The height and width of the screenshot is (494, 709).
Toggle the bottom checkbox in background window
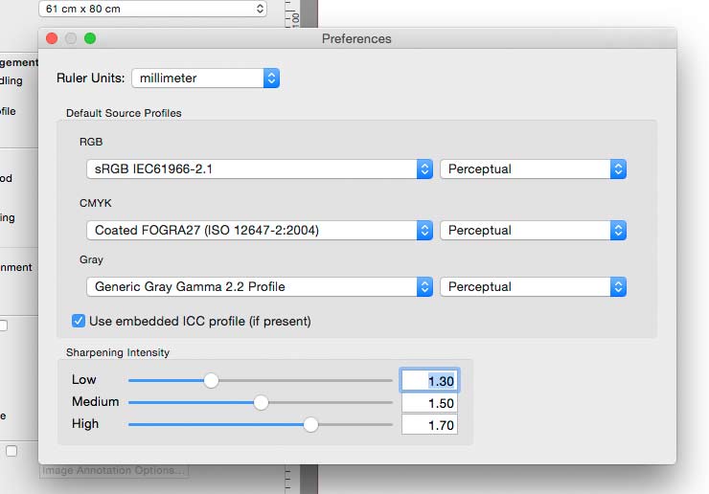click(x=11, y=451)
